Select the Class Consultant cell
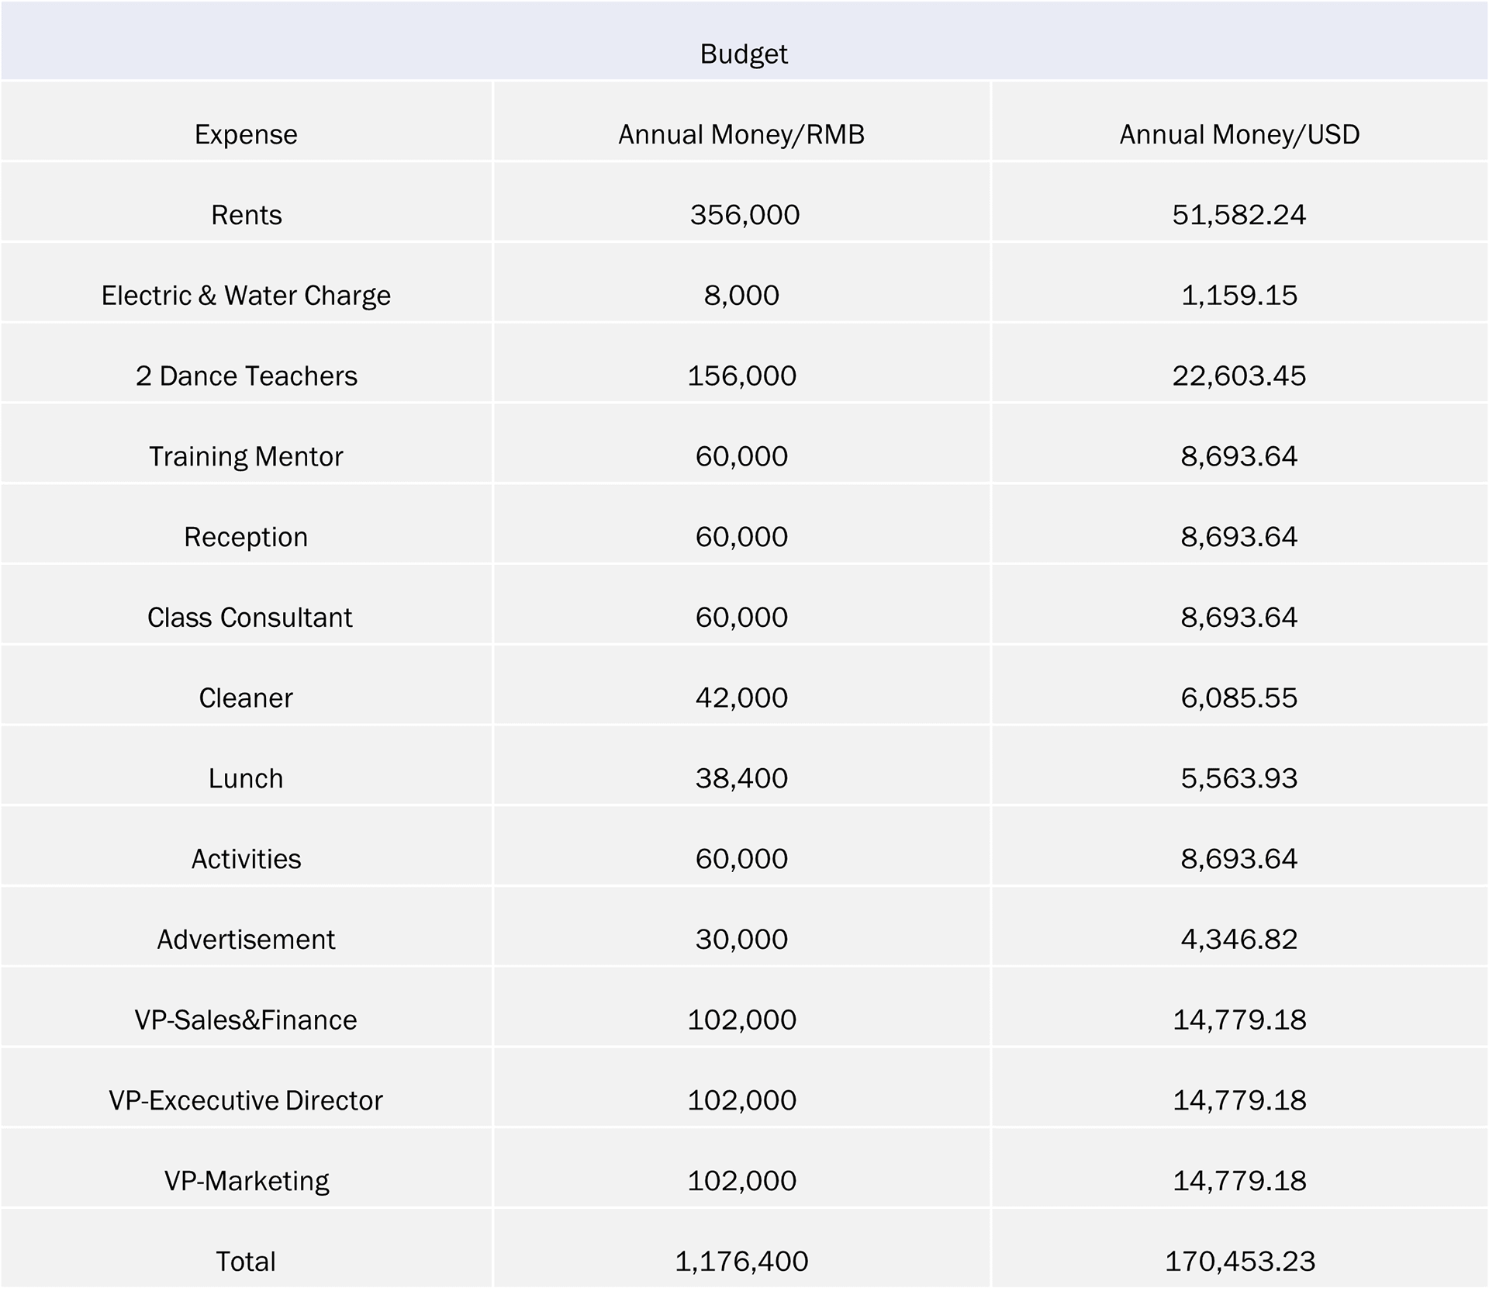The width and height of the screenshot is (1489, 1295). (250, 618)
